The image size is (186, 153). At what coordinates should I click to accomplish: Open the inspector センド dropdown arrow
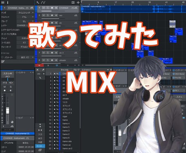click(x=31, y=118)
